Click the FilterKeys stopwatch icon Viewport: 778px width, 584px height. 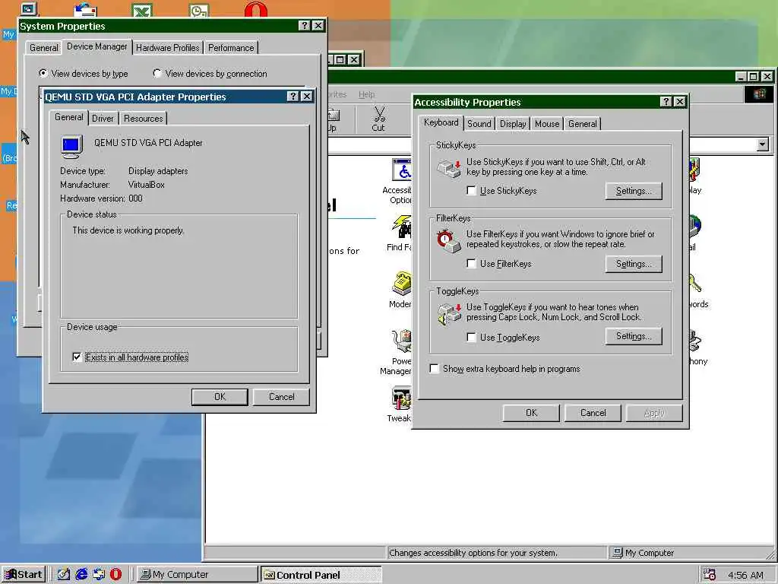[448, 241]
